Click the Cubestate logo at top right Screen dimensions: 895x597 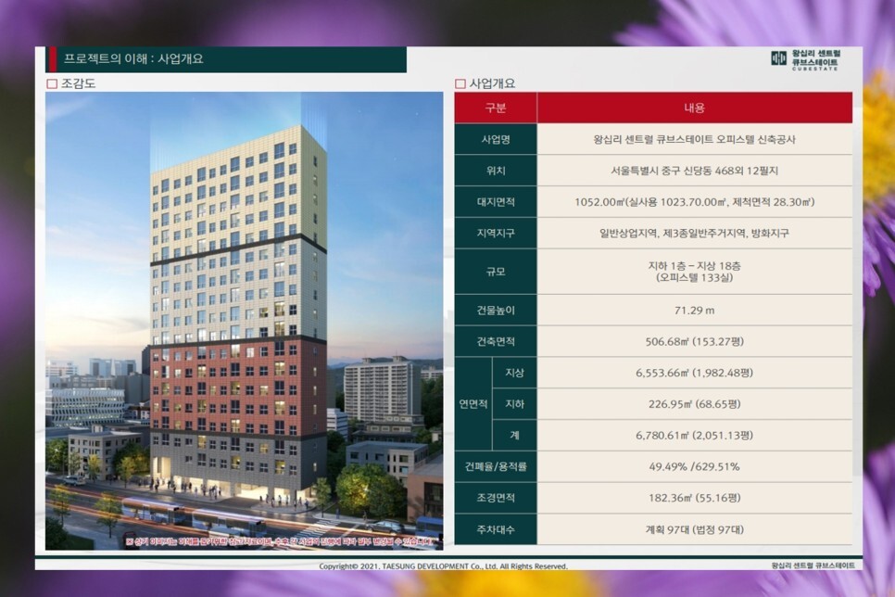(x=805, y=59)
